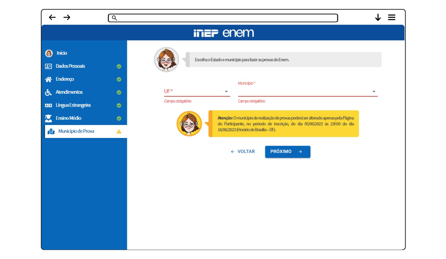This screenshot has height=259, width=446.
Task: Click the VOLTAR link
Action: 243,152
